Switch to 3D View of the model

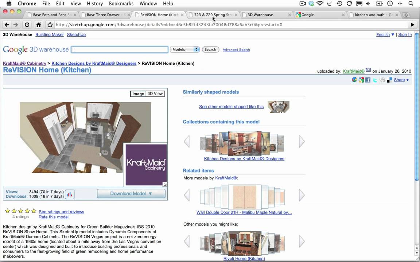click(x=155, y=94)
